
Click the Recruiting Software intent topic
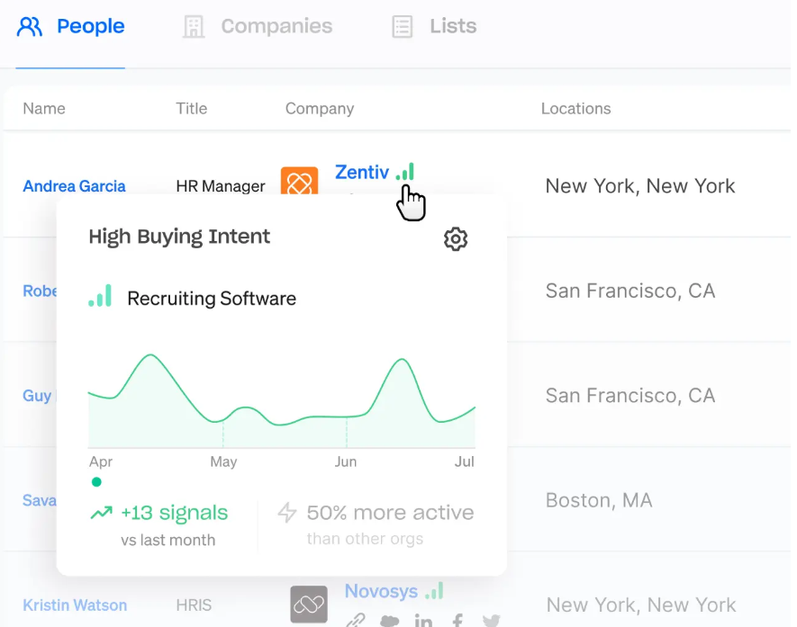tap(212, 299)
